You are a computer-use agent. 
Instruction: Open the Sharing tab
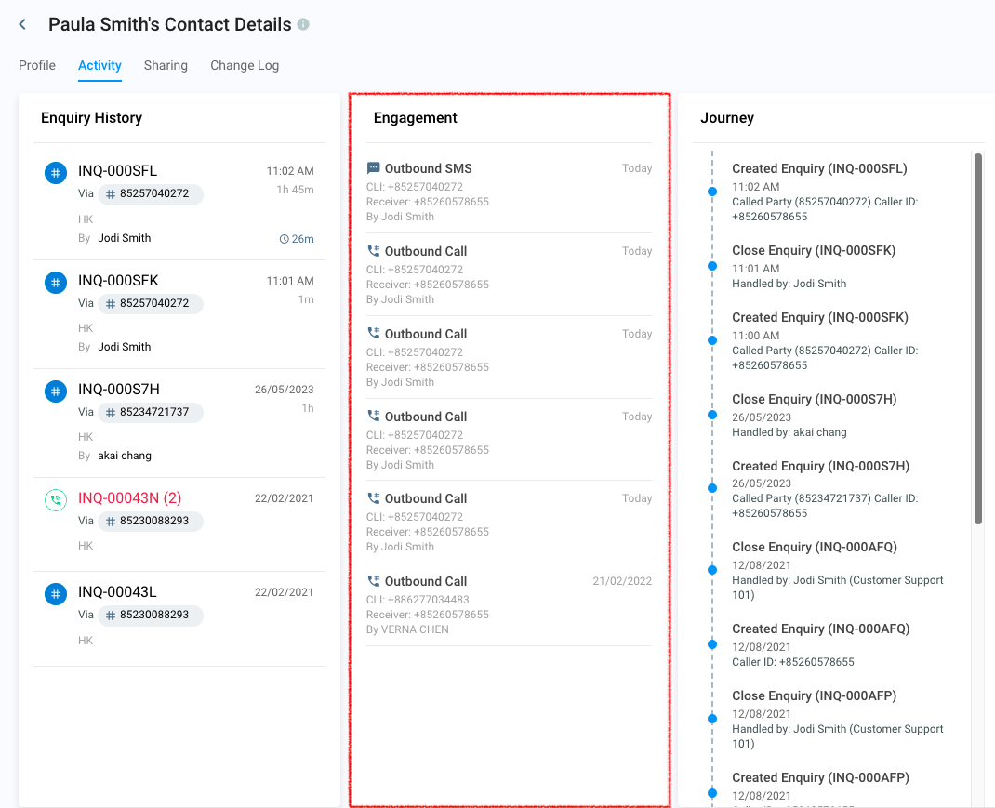coord(166,65)
